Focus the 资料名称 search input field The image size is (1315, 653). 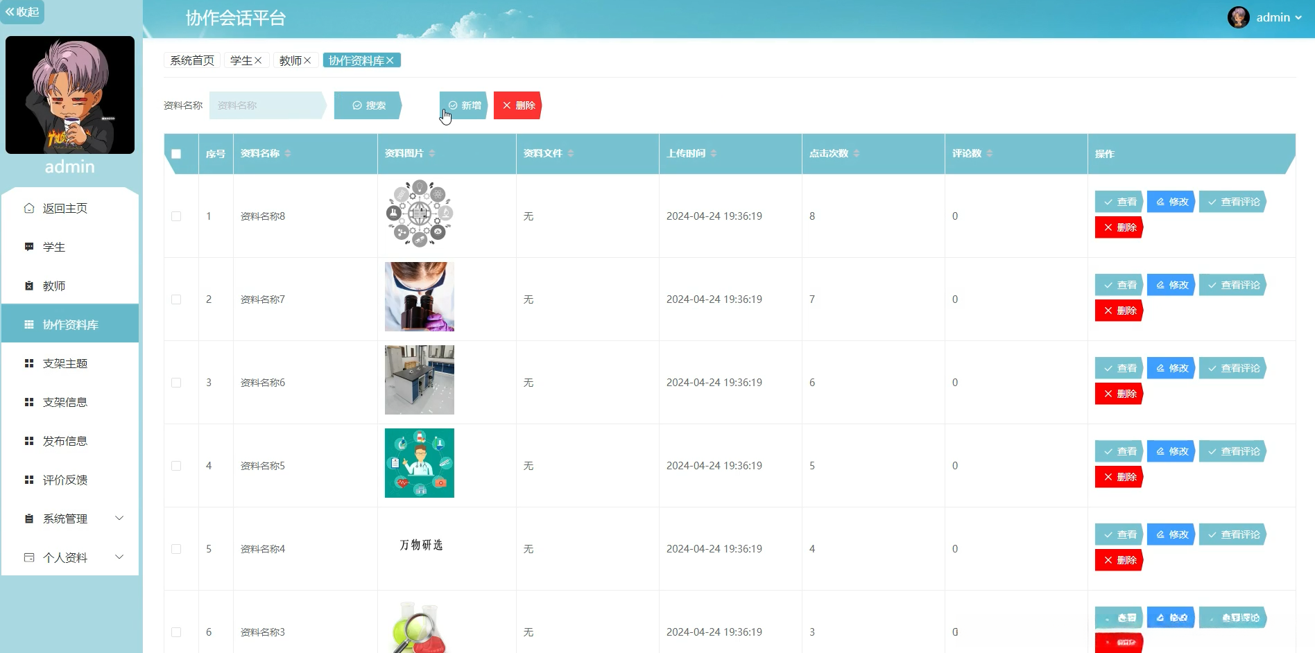[268, 105]
